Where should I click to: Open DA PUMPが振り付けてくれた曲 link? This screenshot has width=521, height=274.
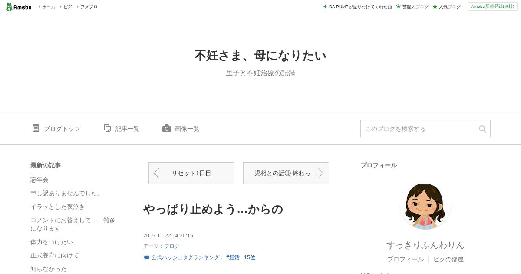pos(360,7)
